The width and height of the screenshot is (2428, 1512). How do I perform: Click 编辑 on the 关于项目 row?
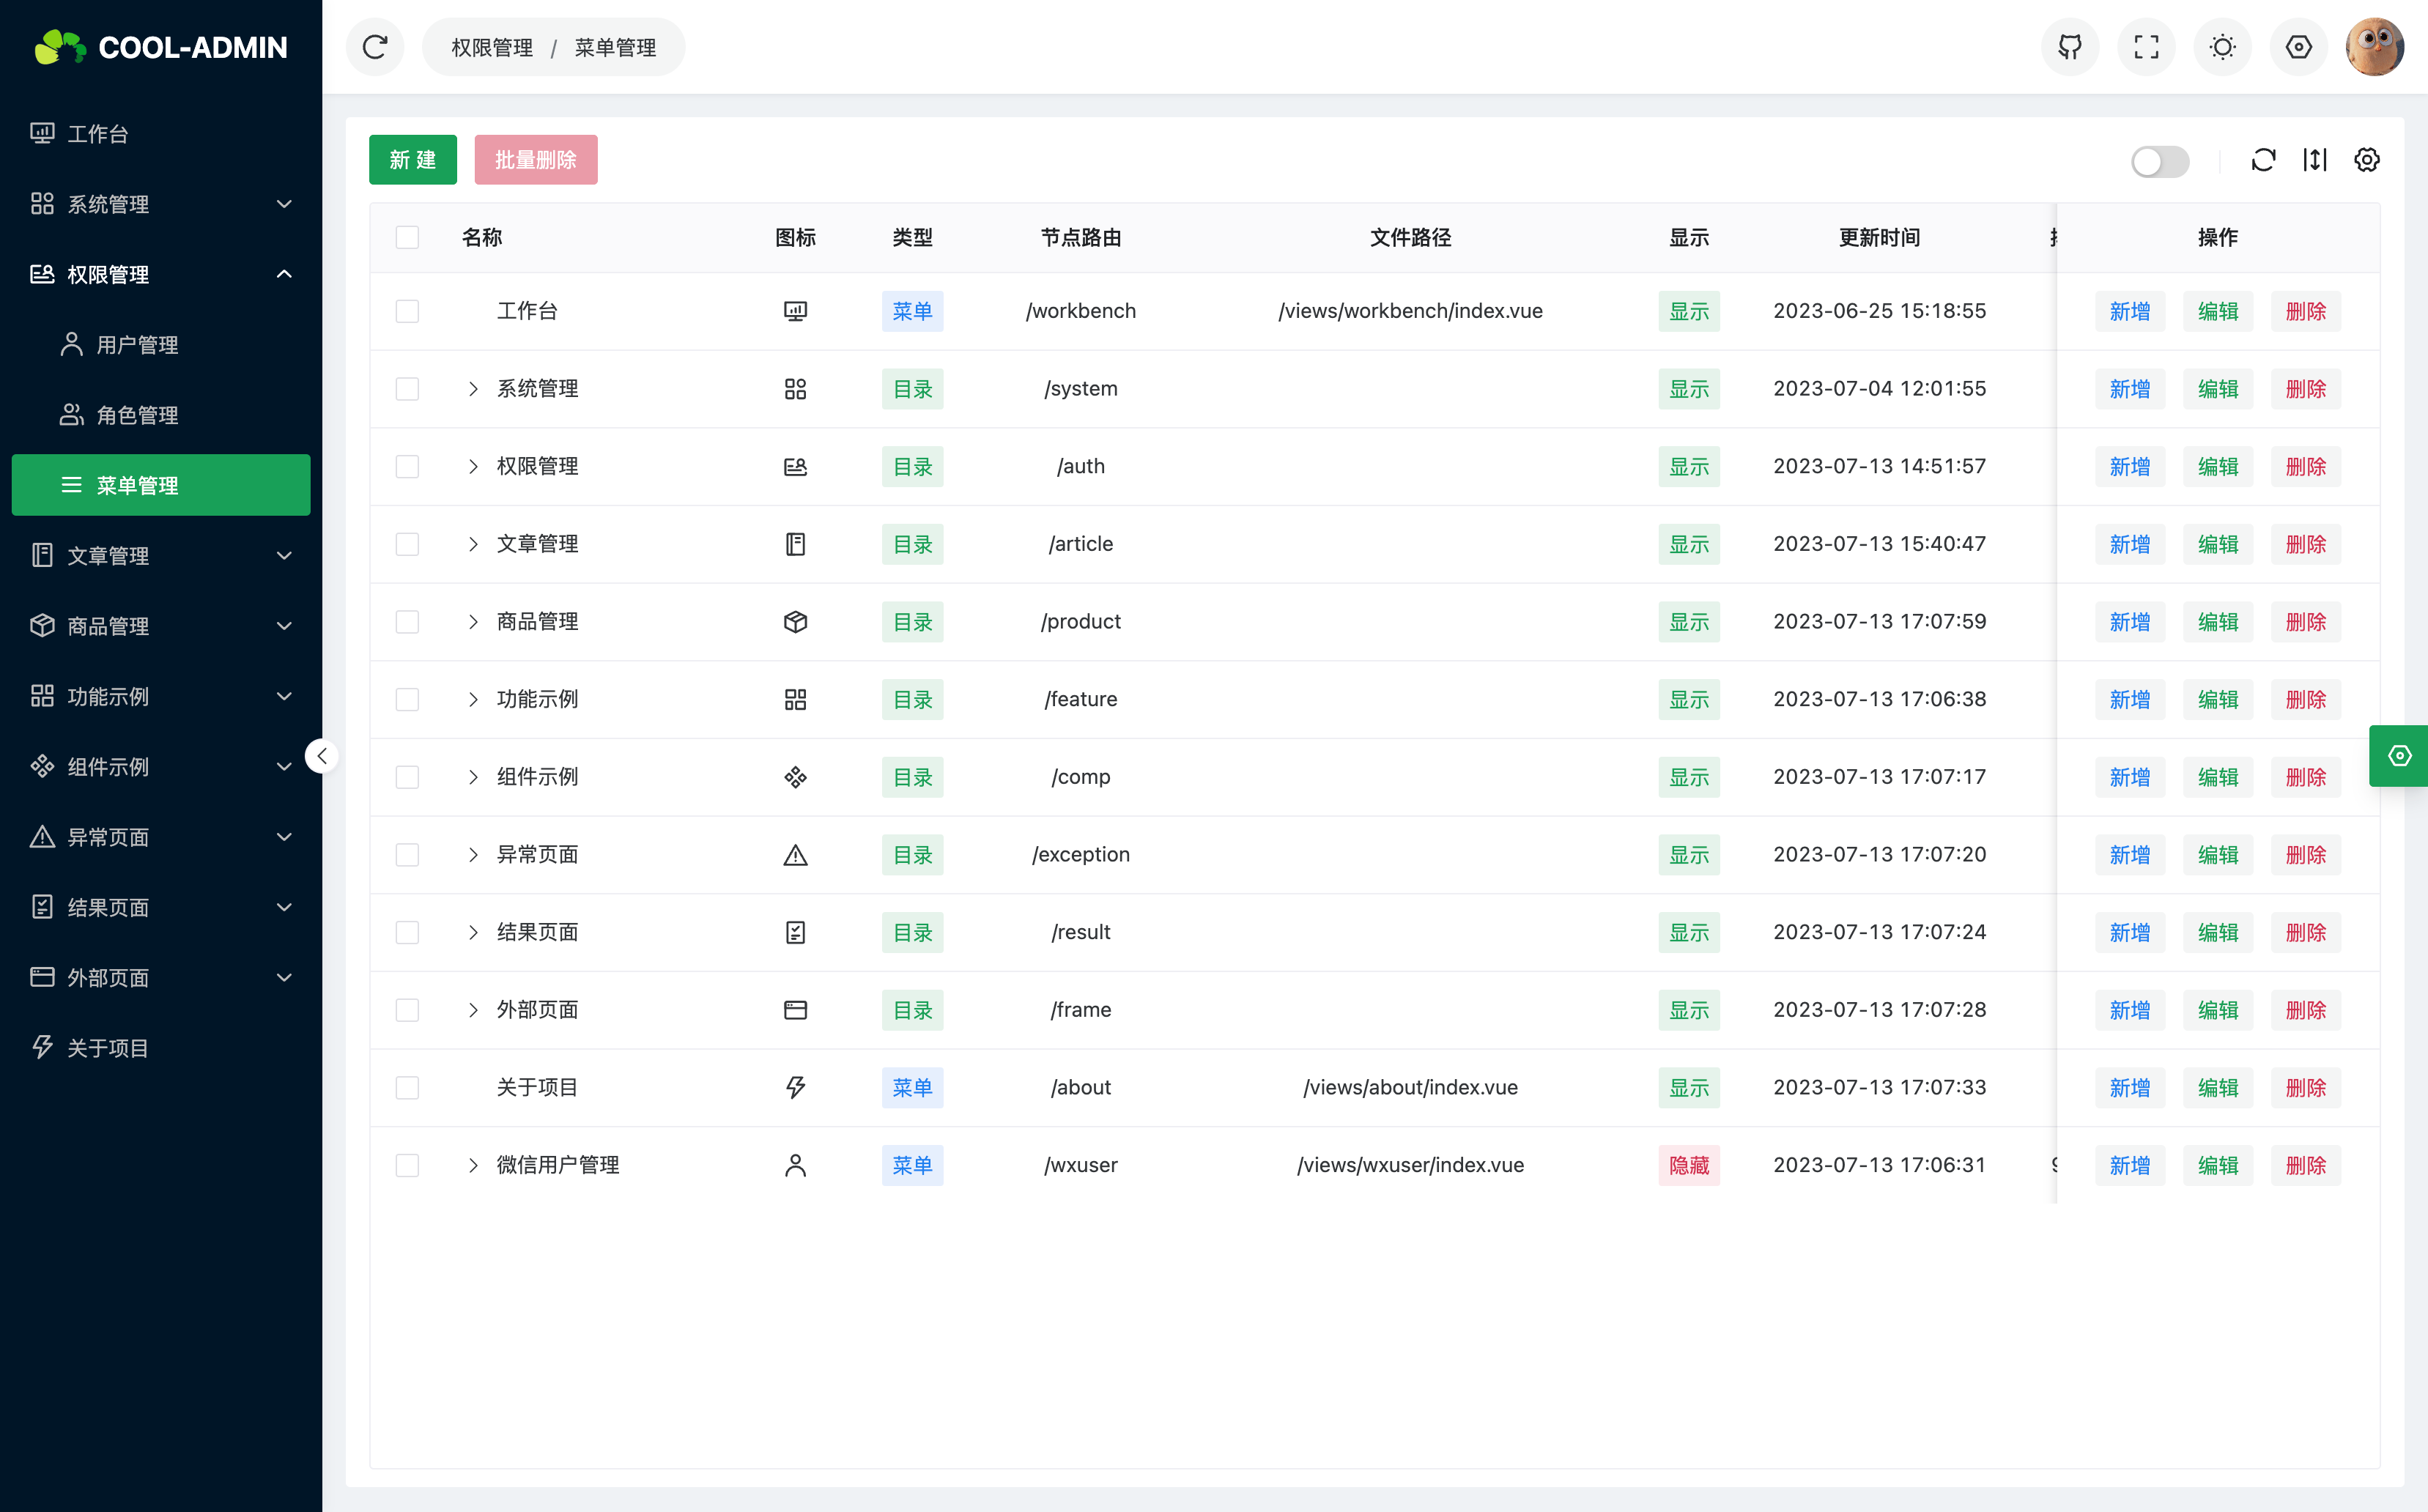pyautogui.click(x=2218, y=1087)
